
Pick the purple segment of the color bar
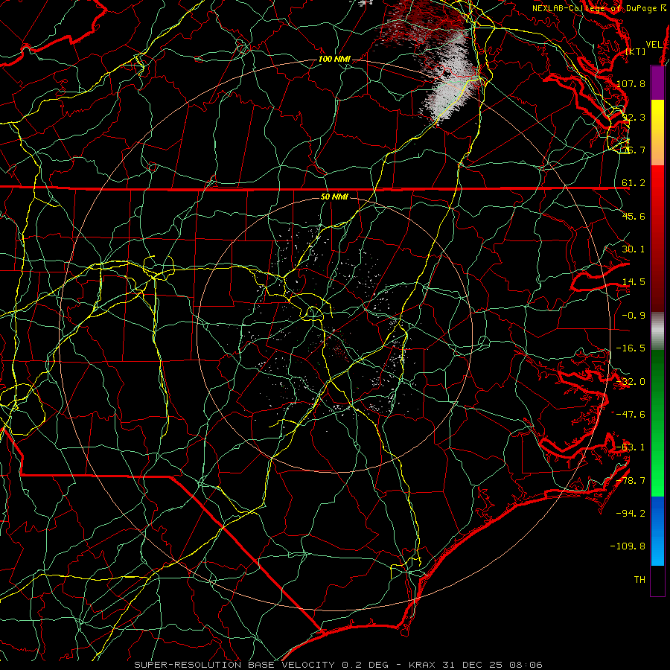tap(657, 83)
